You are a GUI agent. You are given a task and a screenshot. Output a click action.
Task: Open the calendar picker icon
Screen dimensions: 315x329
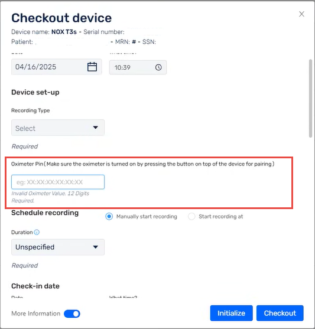92,67
